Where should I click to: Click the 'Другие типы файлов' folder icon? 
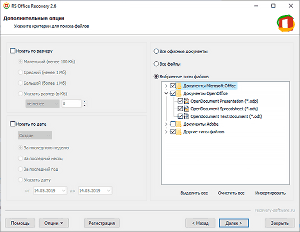(x=178, y=132)
